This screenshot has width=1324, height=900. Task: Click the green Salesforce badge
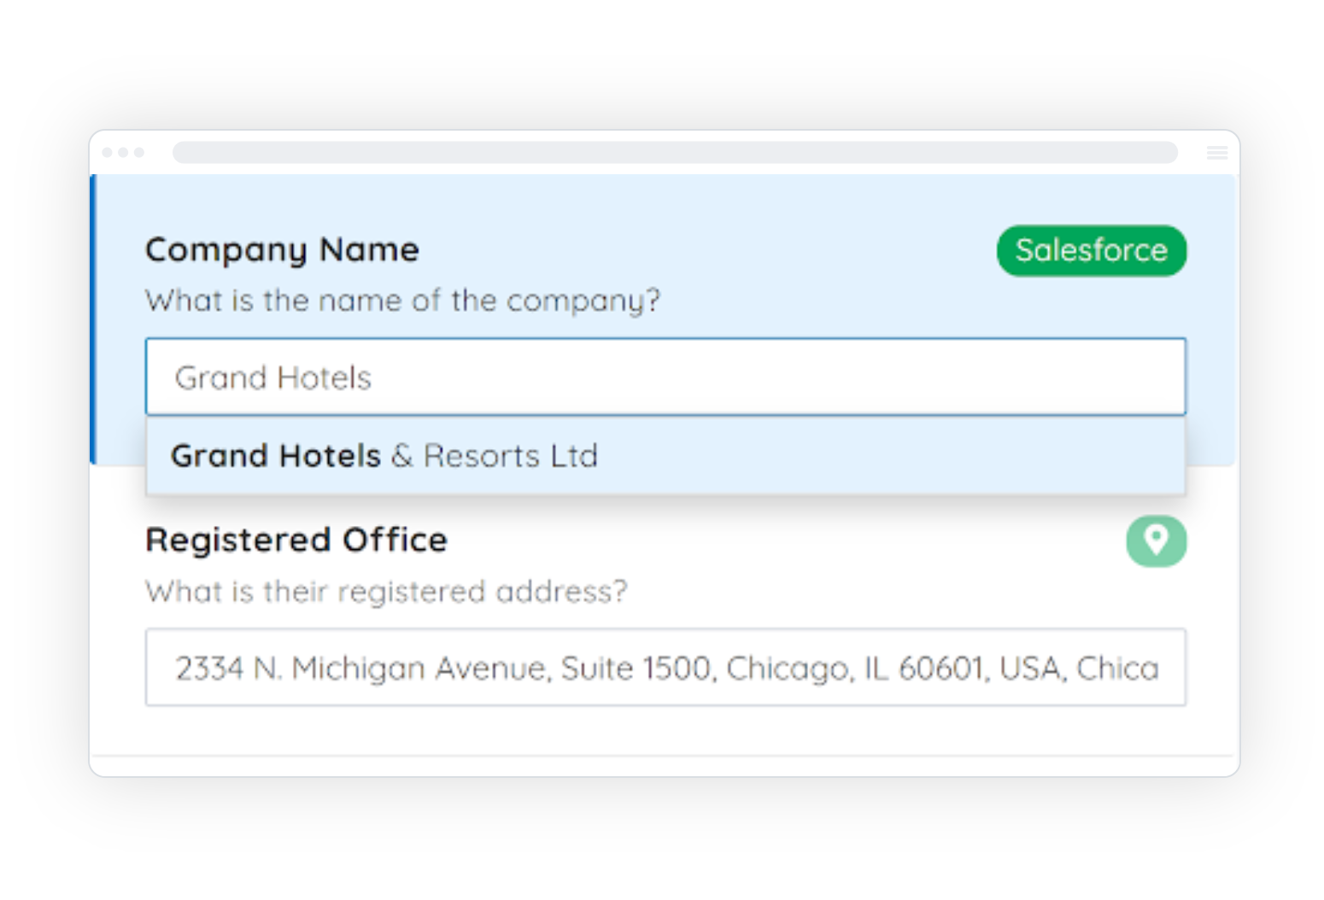click(x=1091, y=251)
